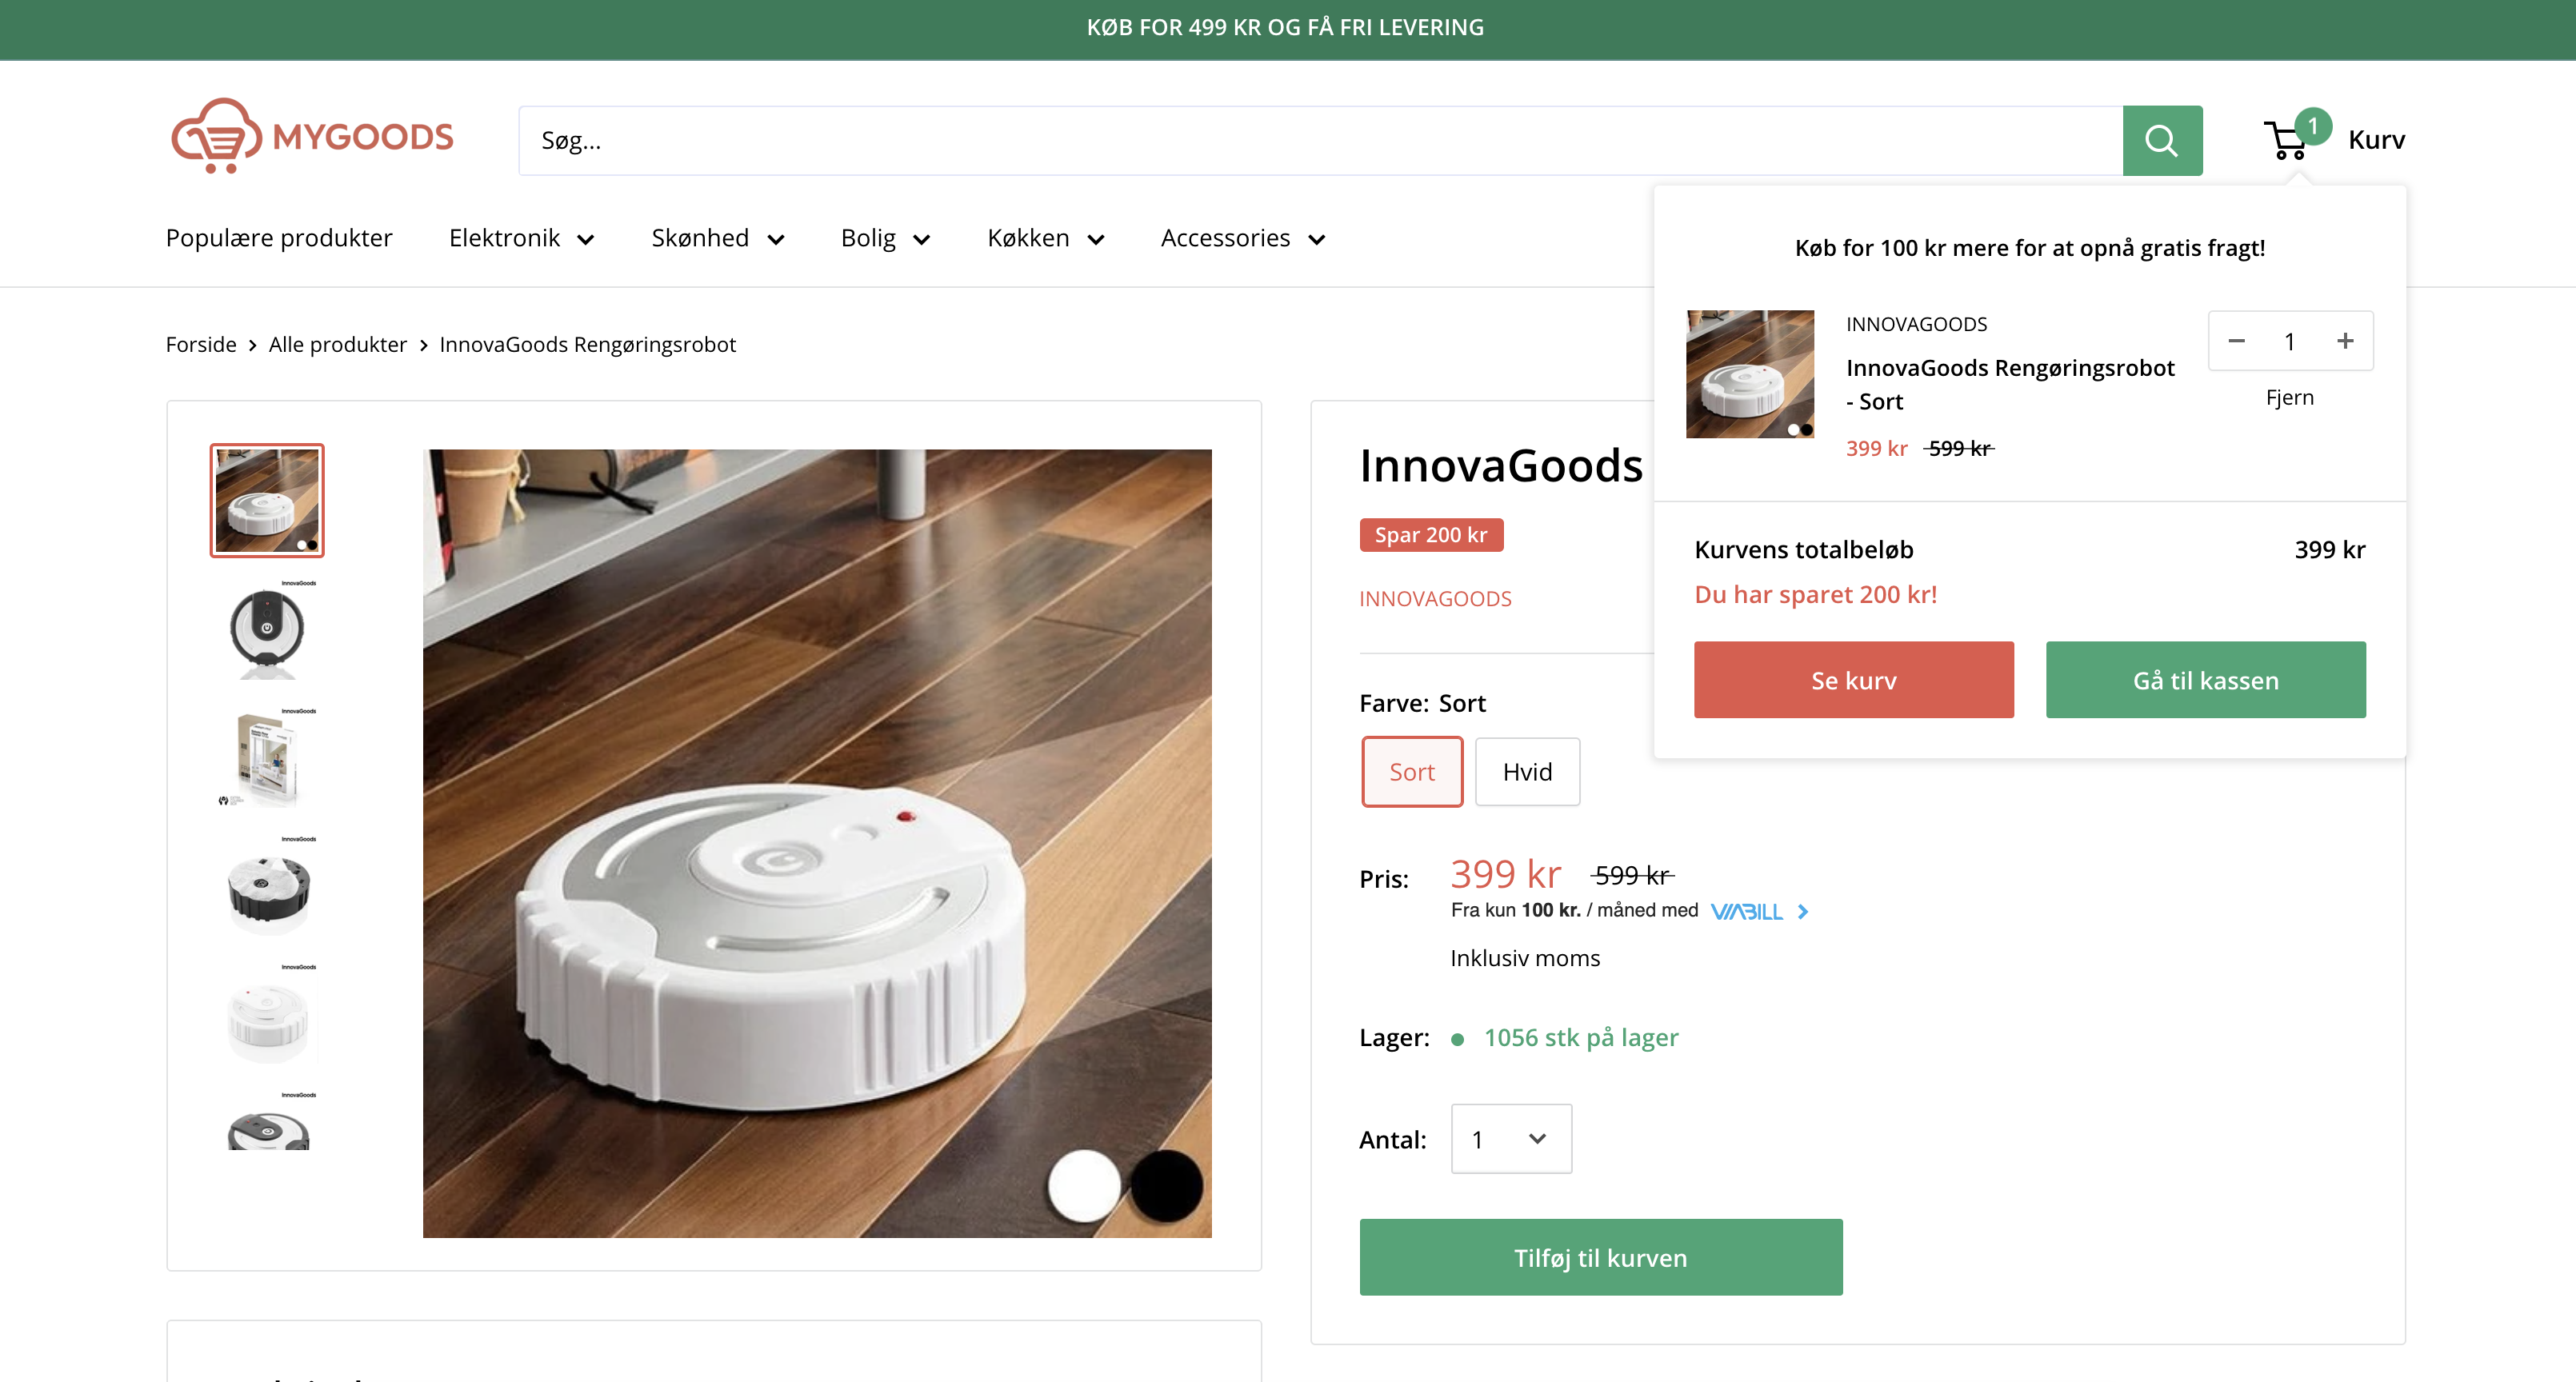The width and height of the screenshot is (2576, 1382).
Task: Open the Antal quantity dropdown
Action: pyautogui.click(x=1511, y=1138)
